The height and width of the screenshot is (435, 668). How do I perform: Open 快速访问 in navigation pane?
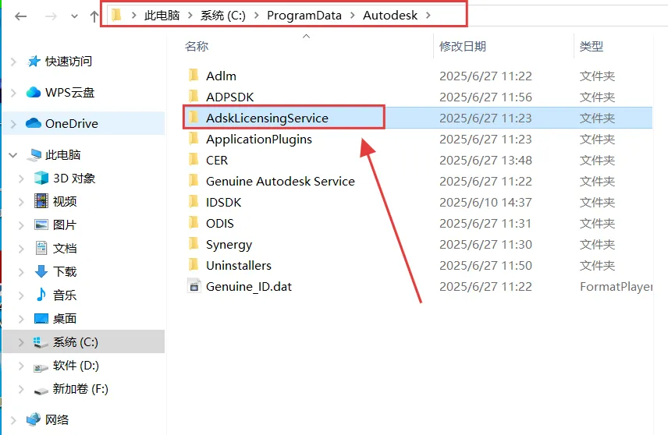pyautogui.click(x=69, y=62)
